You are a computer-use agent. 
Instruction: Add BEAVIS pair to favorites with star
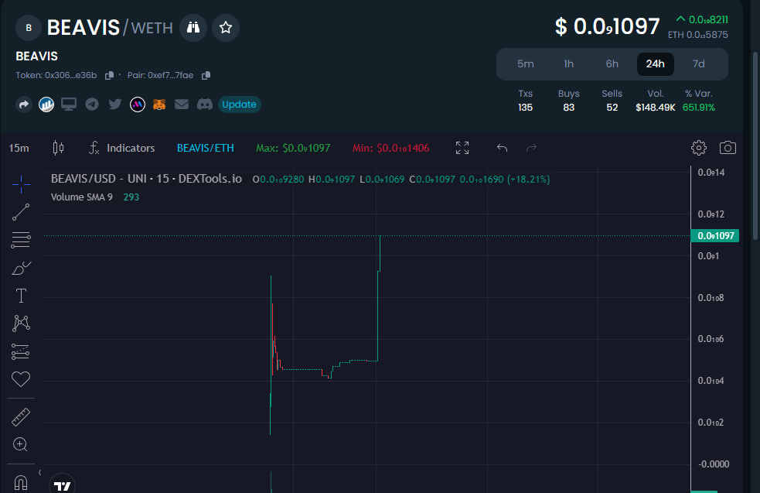pos(226,28)
